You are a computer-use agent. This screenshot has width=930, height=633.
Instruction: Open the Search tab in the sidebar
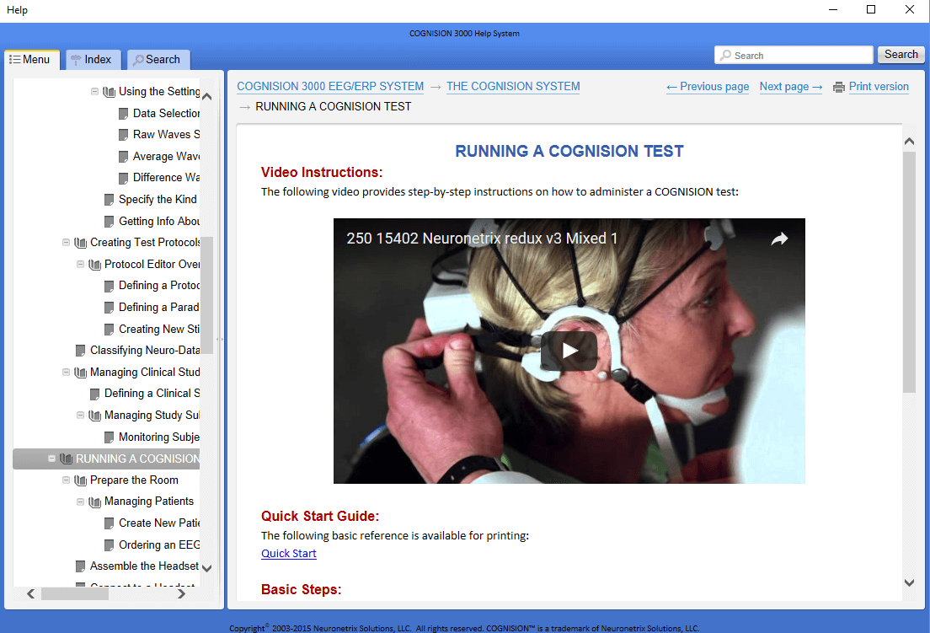158,60
